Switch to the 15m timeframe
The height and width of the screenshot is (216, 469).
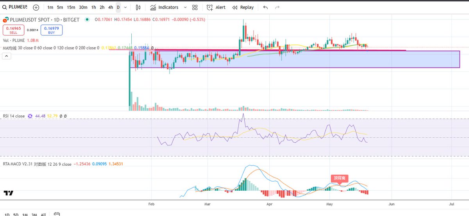71,7
